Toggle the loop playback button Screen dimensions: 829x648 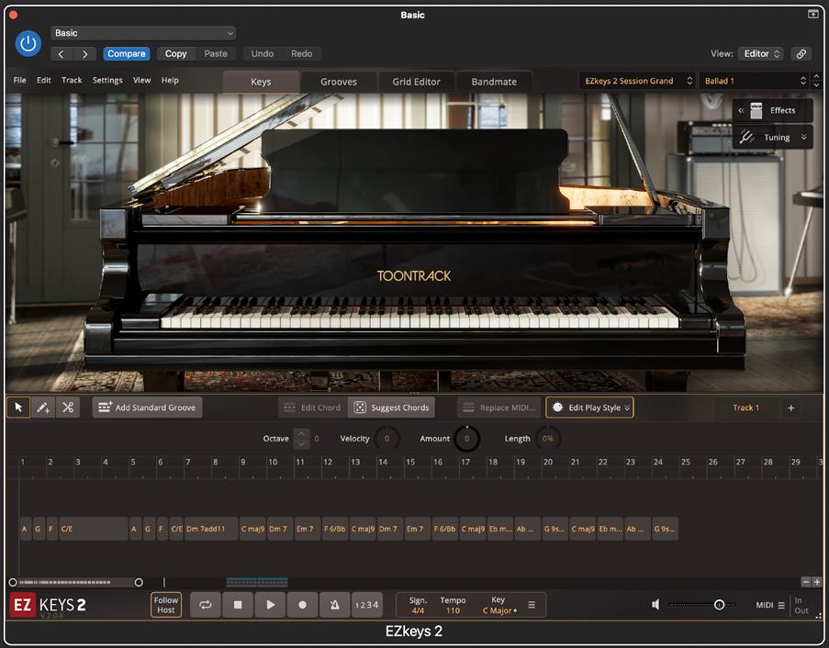[206, 605]
